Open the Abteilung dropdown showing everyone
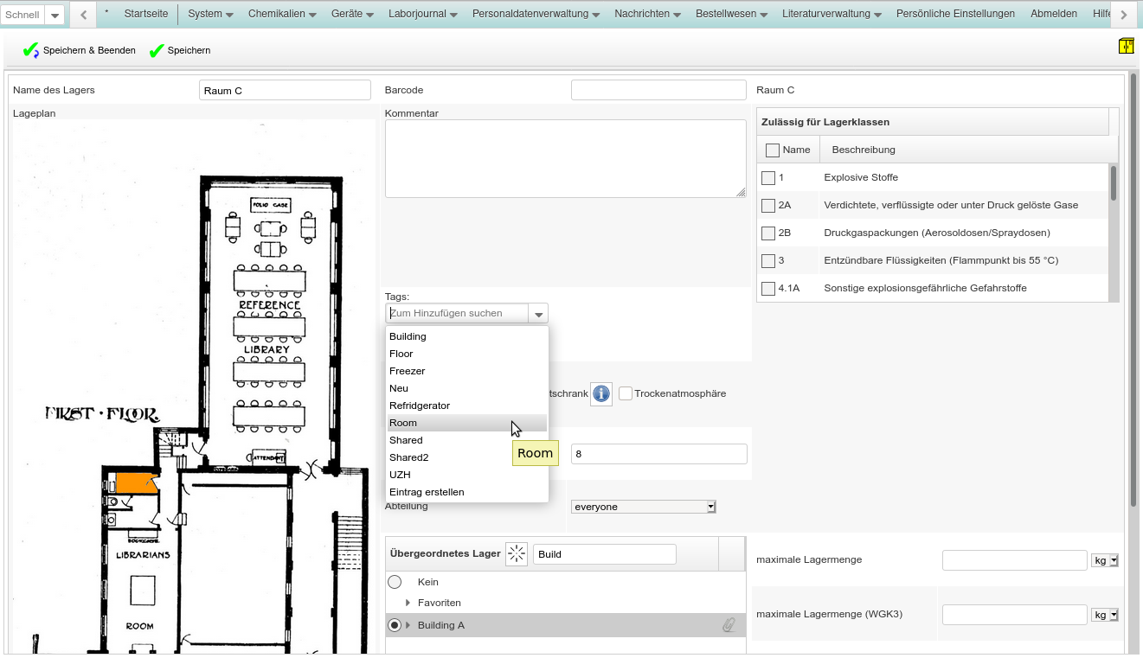The width and height of the screenshot is (1143, 658). 644,507
